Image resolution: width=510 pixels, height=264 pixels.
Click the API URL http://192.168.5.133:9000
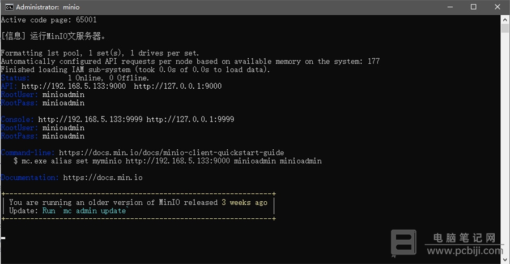point(74,86)
